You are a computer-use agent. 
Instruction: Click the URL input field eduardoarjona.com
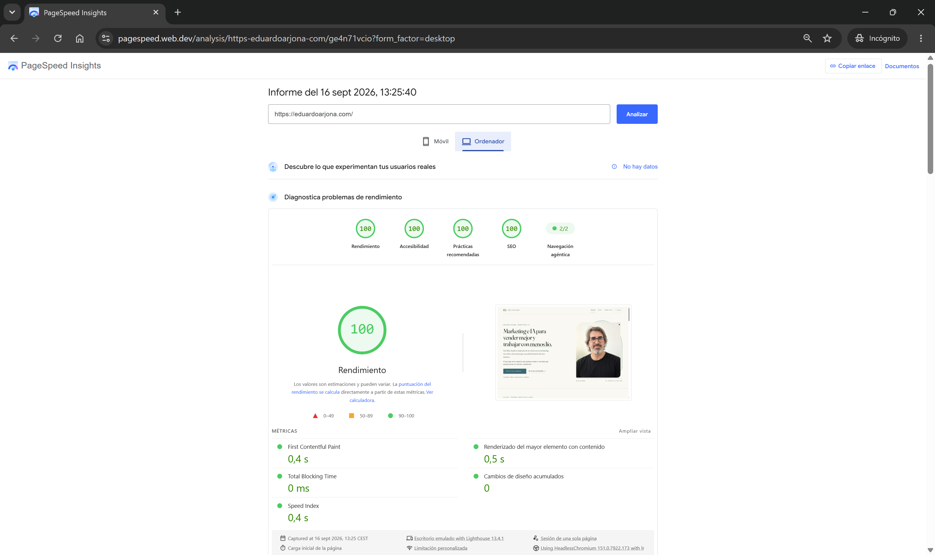(439, 114)
